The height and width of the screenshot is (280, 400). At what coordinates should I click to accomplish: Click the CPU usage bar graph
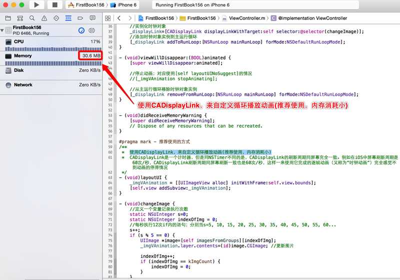tap(53, 49)
